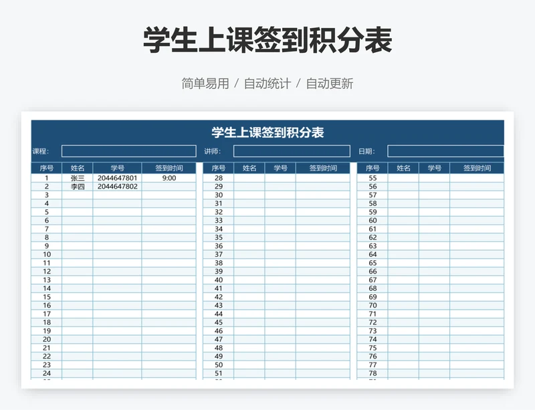This screenshot has height=410, width=535.
Task: Select the cell containing 张三
Action: coord(78,178)
